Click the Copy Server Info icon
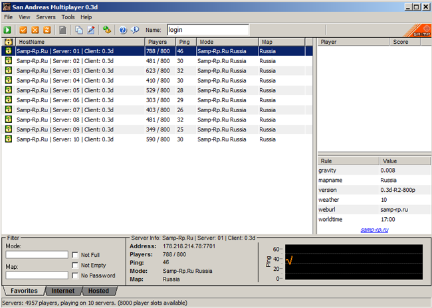This screenshot has width=432, height=308. click(79, 30)
